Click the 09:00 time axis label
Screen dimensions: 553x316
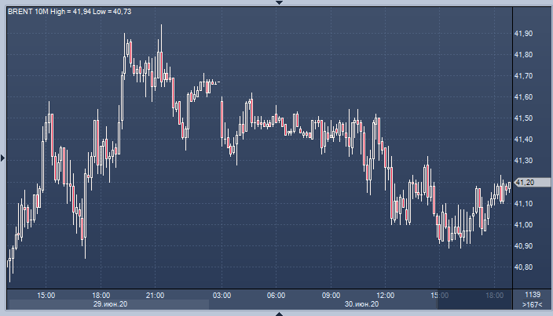331,295
